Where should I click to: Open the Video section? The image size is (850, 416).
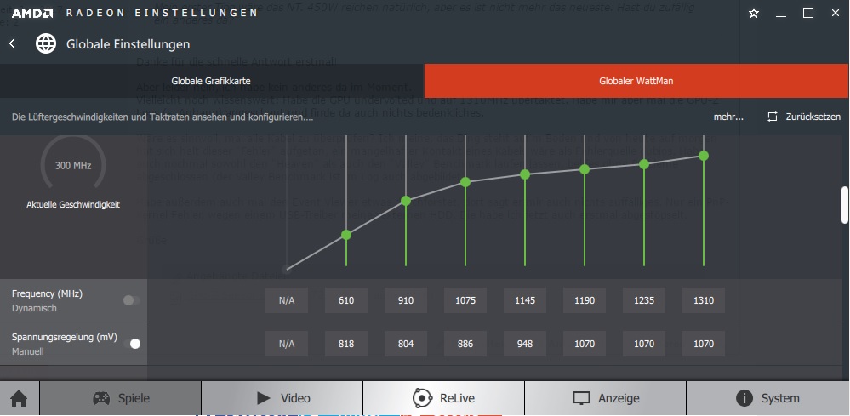coord(282,399)
